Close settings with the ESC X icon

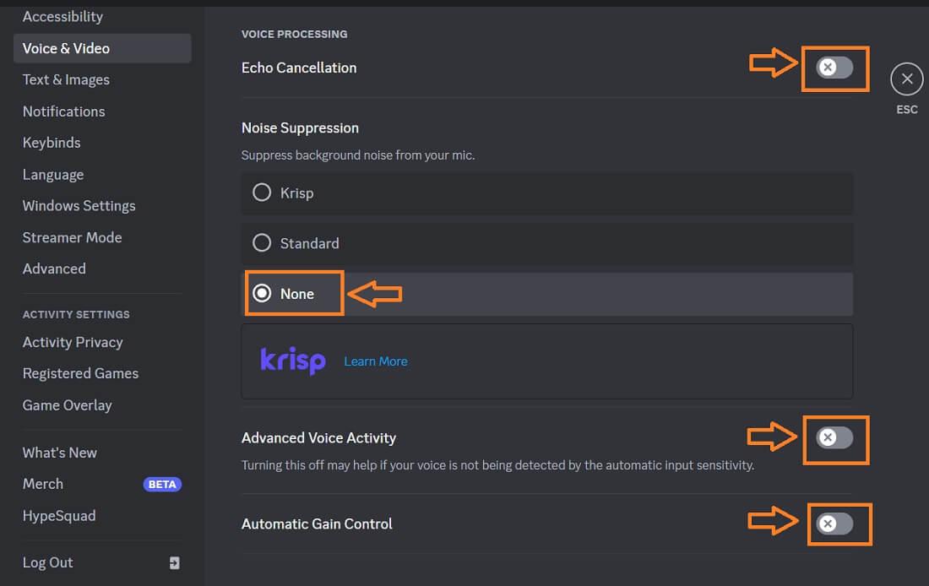click(x=906, y=79)
